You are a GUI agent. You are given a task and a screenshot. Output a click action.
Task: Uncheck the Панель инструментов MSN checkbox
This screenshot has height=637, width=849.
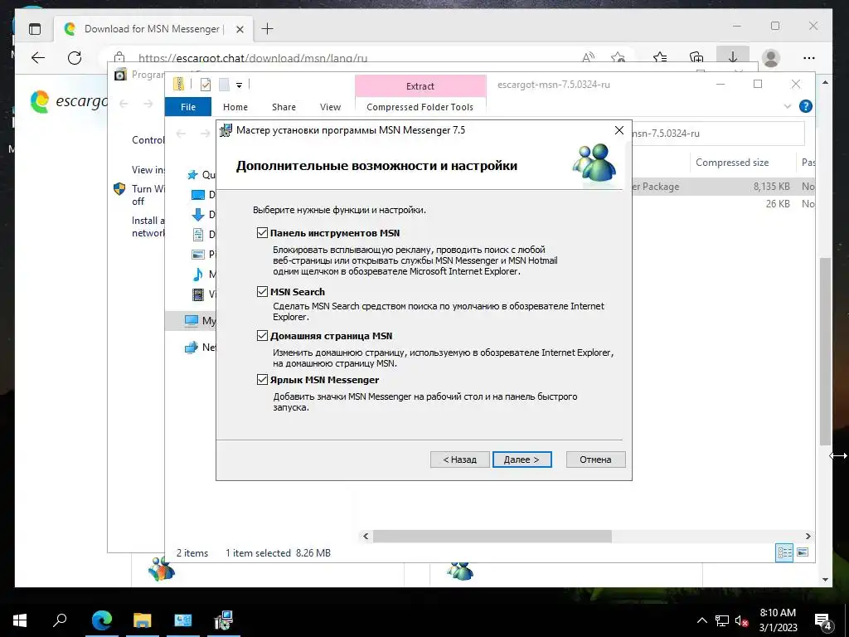(262, 233)
